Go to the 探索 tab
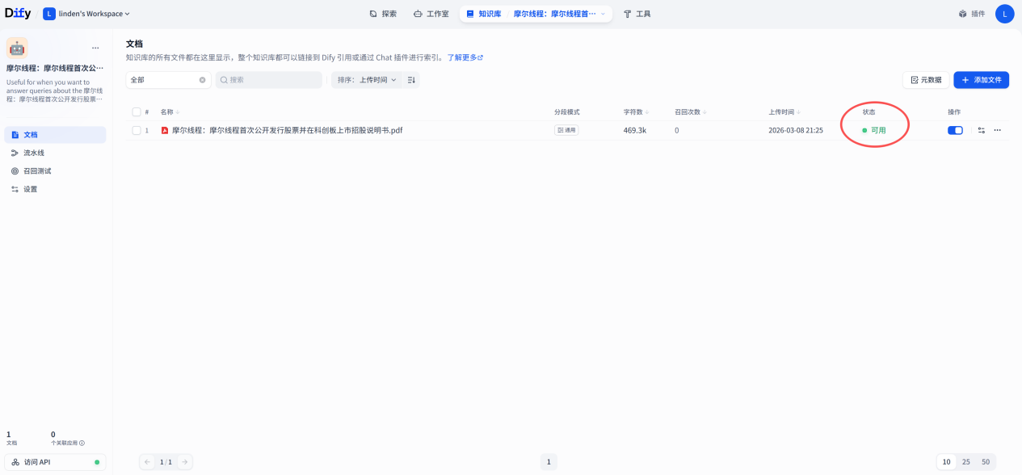 coord(383,14)
